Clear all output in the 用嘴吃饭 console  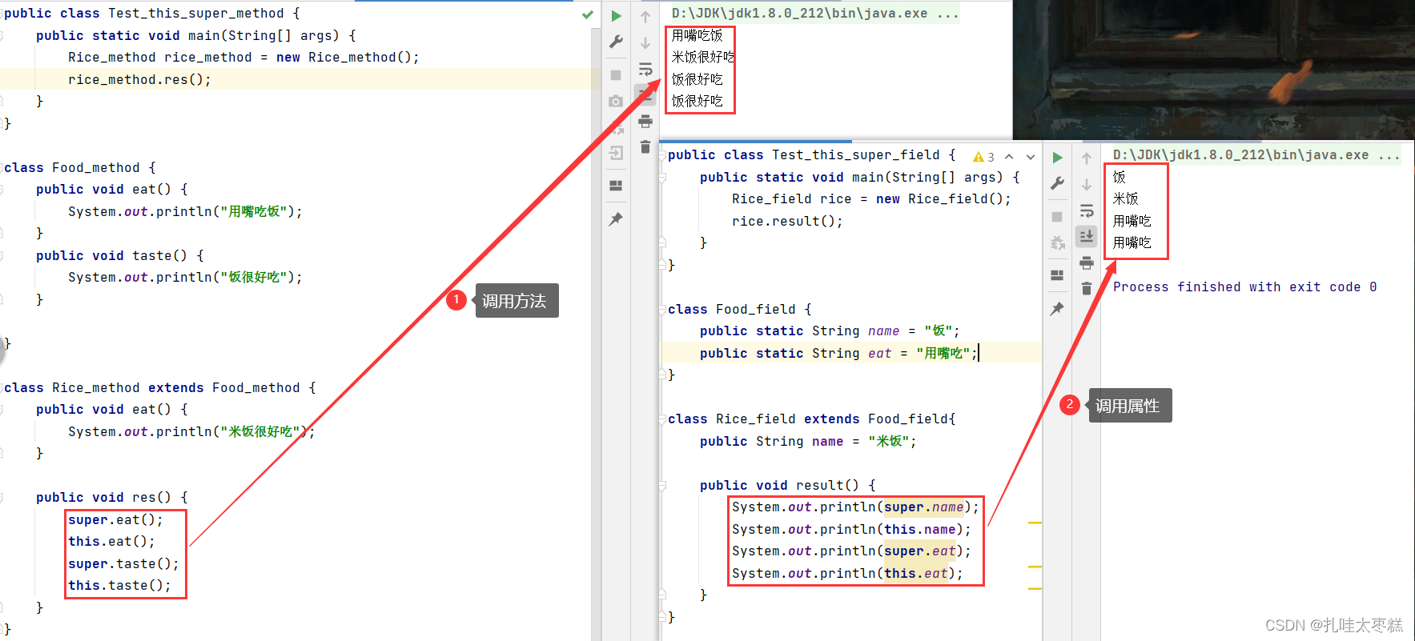[x=645, y=147]
